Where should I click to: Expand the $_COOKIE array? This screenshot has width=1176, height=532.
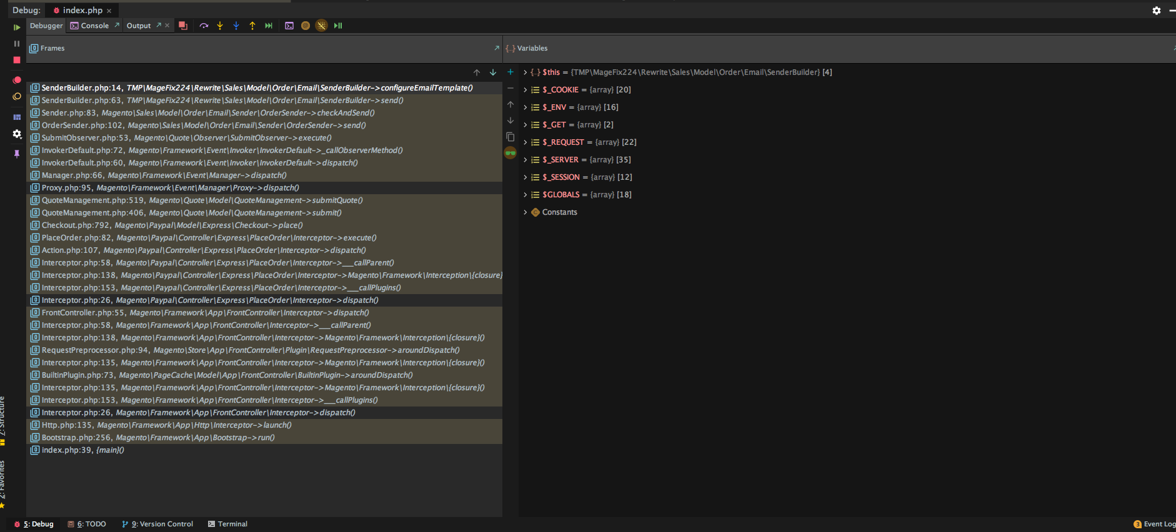pos(525,90)
